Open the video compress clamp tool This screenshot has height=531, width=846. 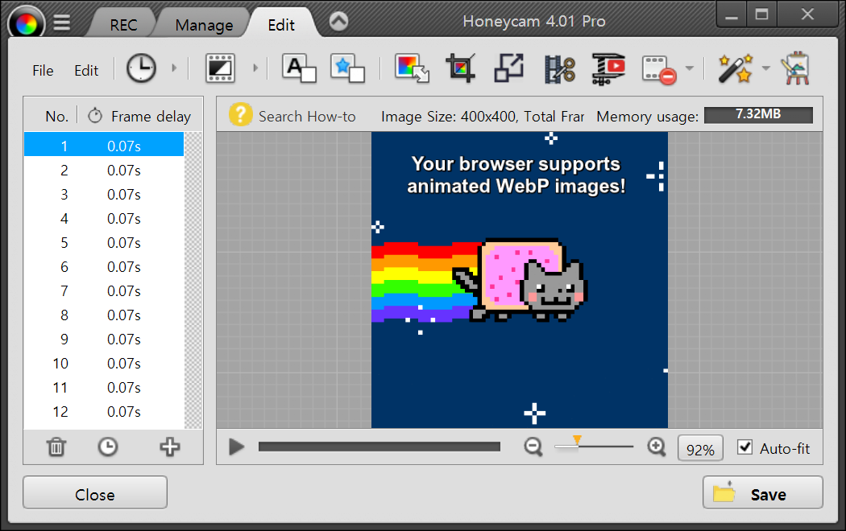608,69
